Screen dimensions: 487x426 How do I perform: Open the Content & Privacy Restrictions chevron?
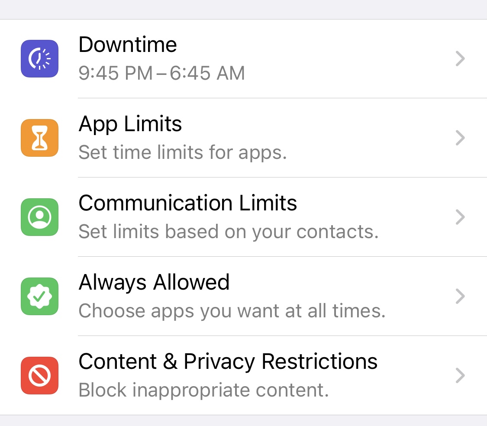tap(460, 375)
